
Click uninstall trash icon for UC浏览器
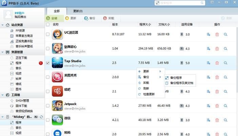click(x=217, y=34)
